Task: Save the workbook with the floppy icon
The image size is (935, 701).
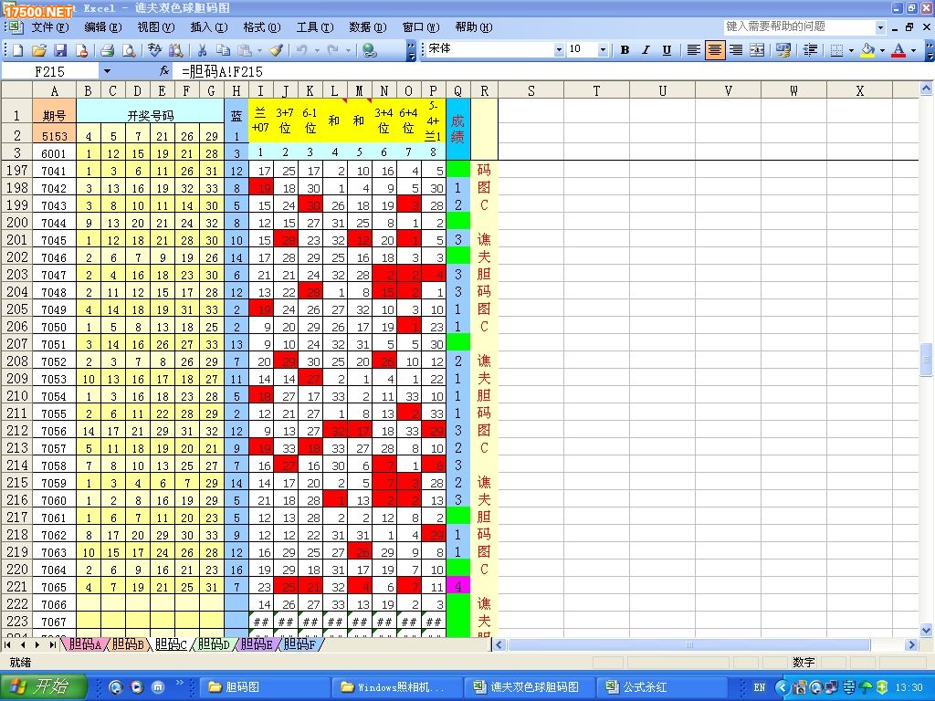Action: [60, 50]
